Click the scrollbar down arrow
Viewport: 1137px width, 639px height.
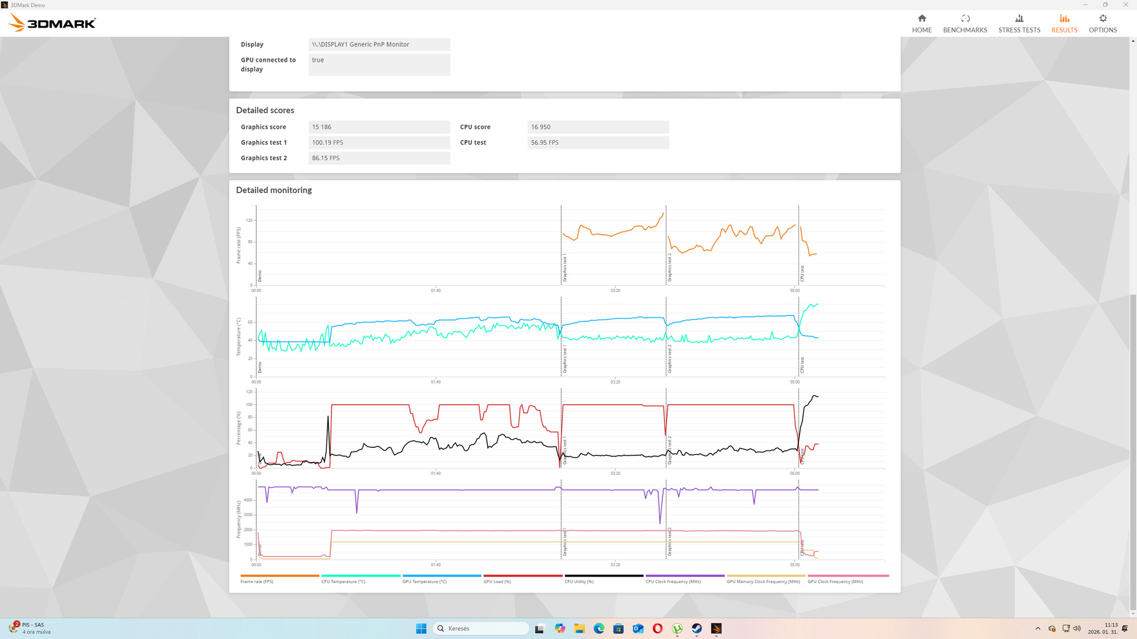coord(1133,614)
